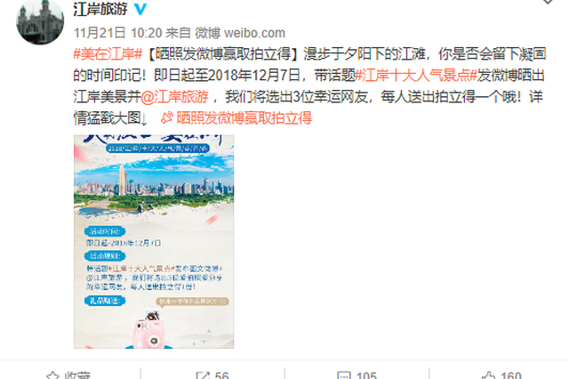Visit the 微博 weibo.com source link
Image resolution: width=569 pixels, height=379 pixels.
pyautogui.click(x=240, y=33)
